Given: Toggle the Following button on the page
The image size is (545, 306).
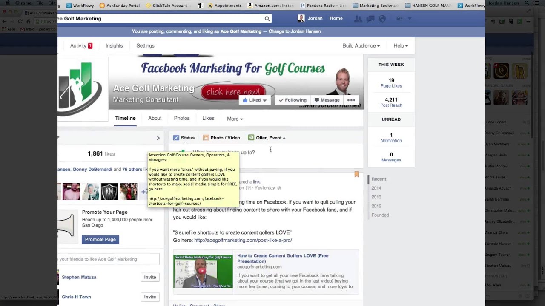Looking at the screenshot, I should 292,100.
